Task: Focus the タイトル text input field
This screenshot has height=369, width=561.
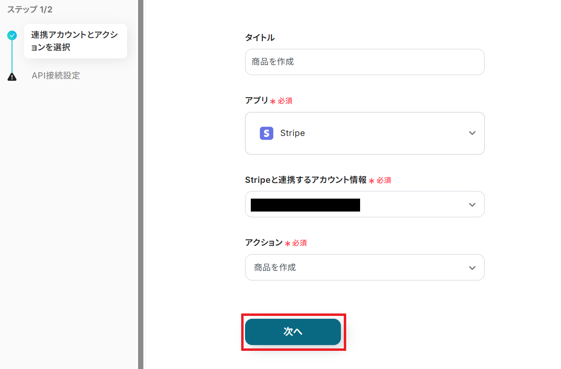Action: (364, 62)
